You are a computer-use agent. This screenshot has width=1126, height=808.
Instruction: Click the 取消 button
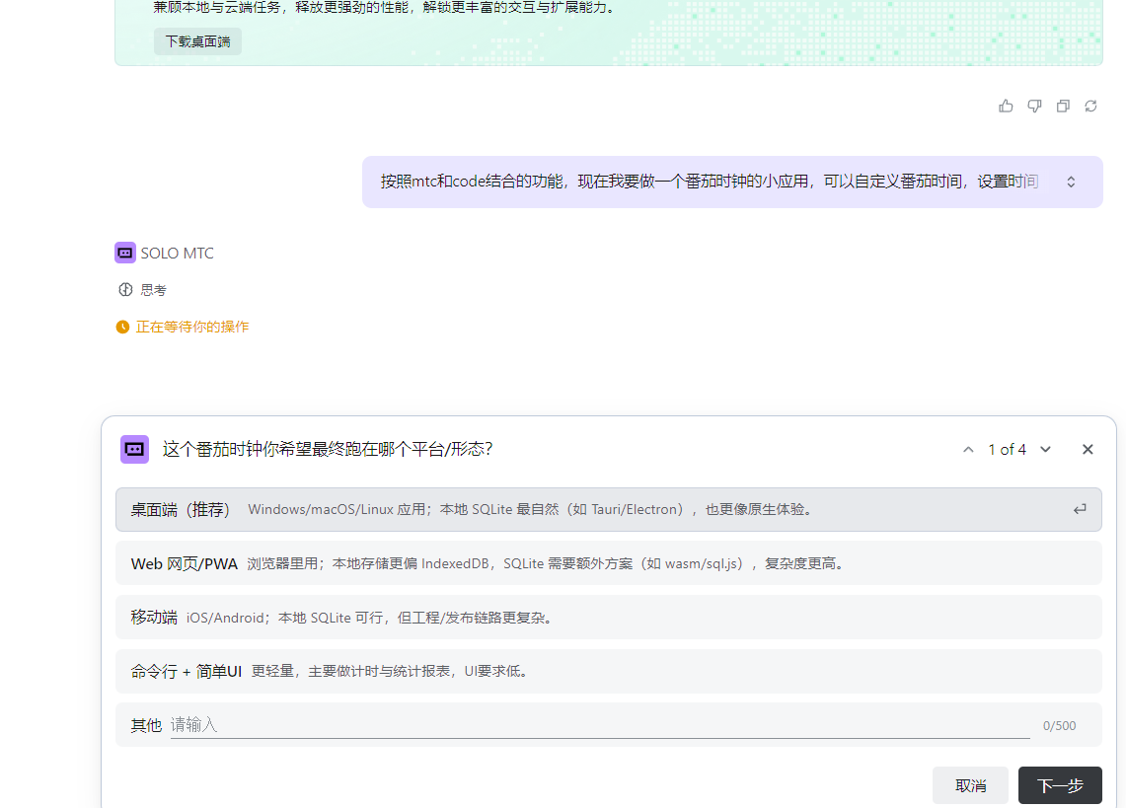970,785
